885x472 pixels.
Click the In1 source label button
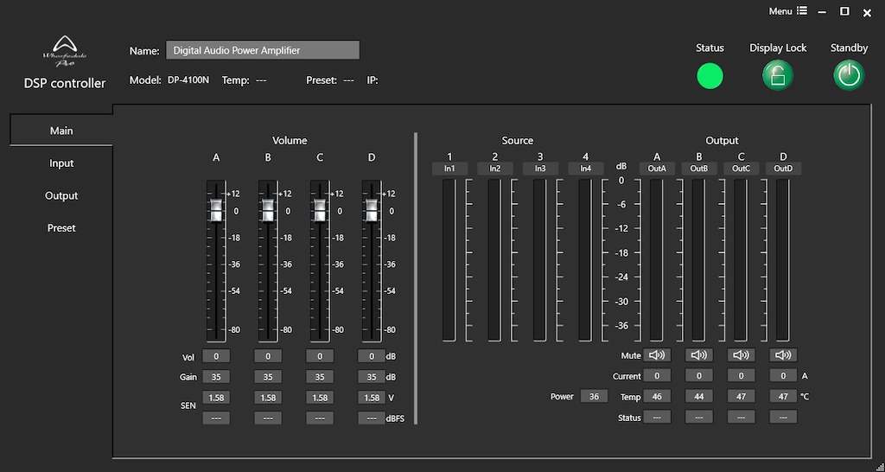click(449, 169)
